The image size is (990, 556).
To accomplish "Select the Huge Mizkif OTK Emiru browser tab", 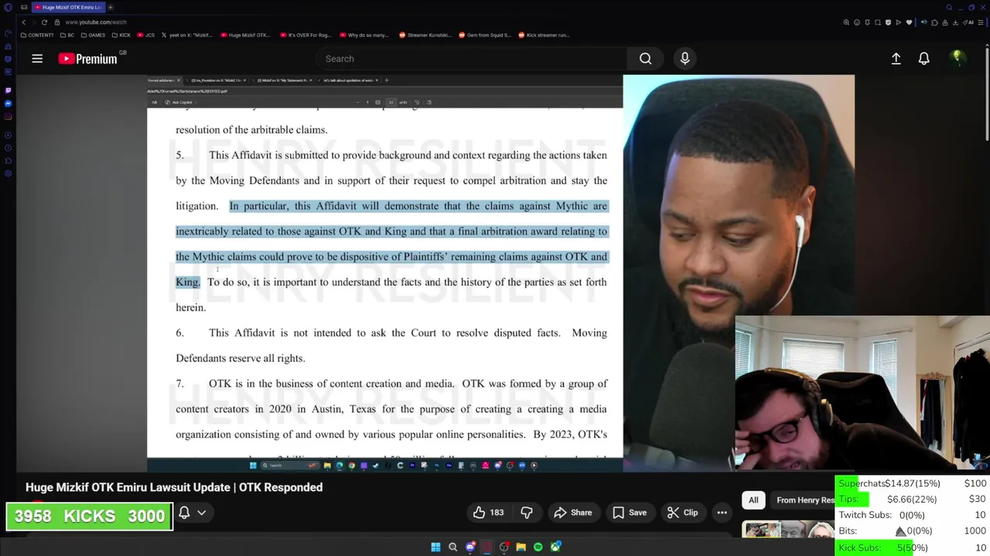I will [x=67, y=7].
